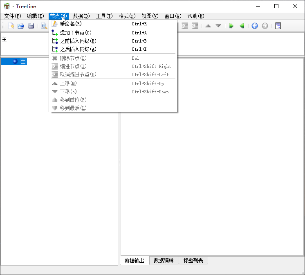
Task: Click the blue back arrow toolbar icon
Action: [255, 26]
